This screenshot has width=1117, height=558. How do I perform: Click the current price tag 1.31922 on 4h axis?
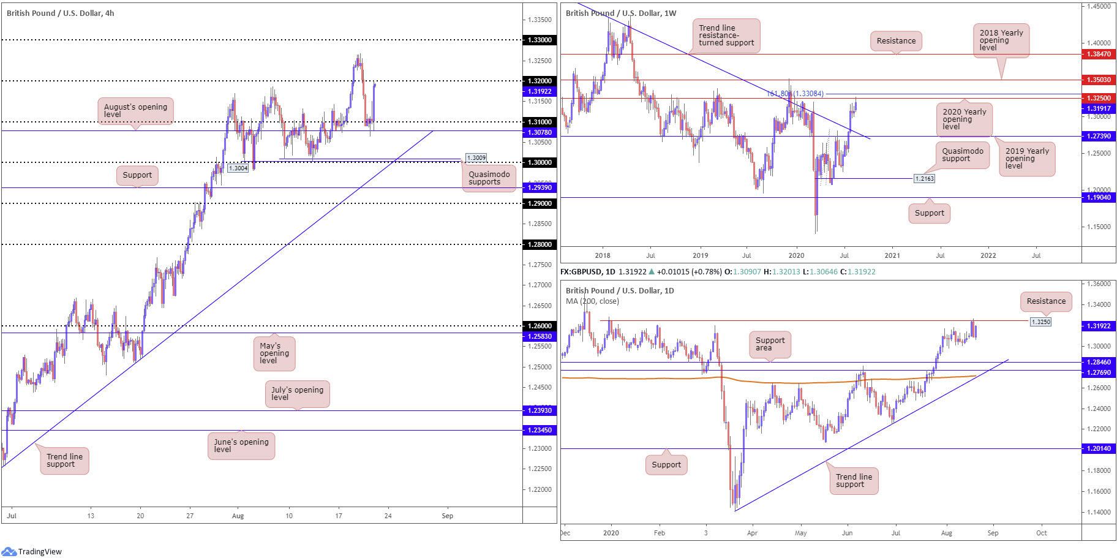point(540,91)
